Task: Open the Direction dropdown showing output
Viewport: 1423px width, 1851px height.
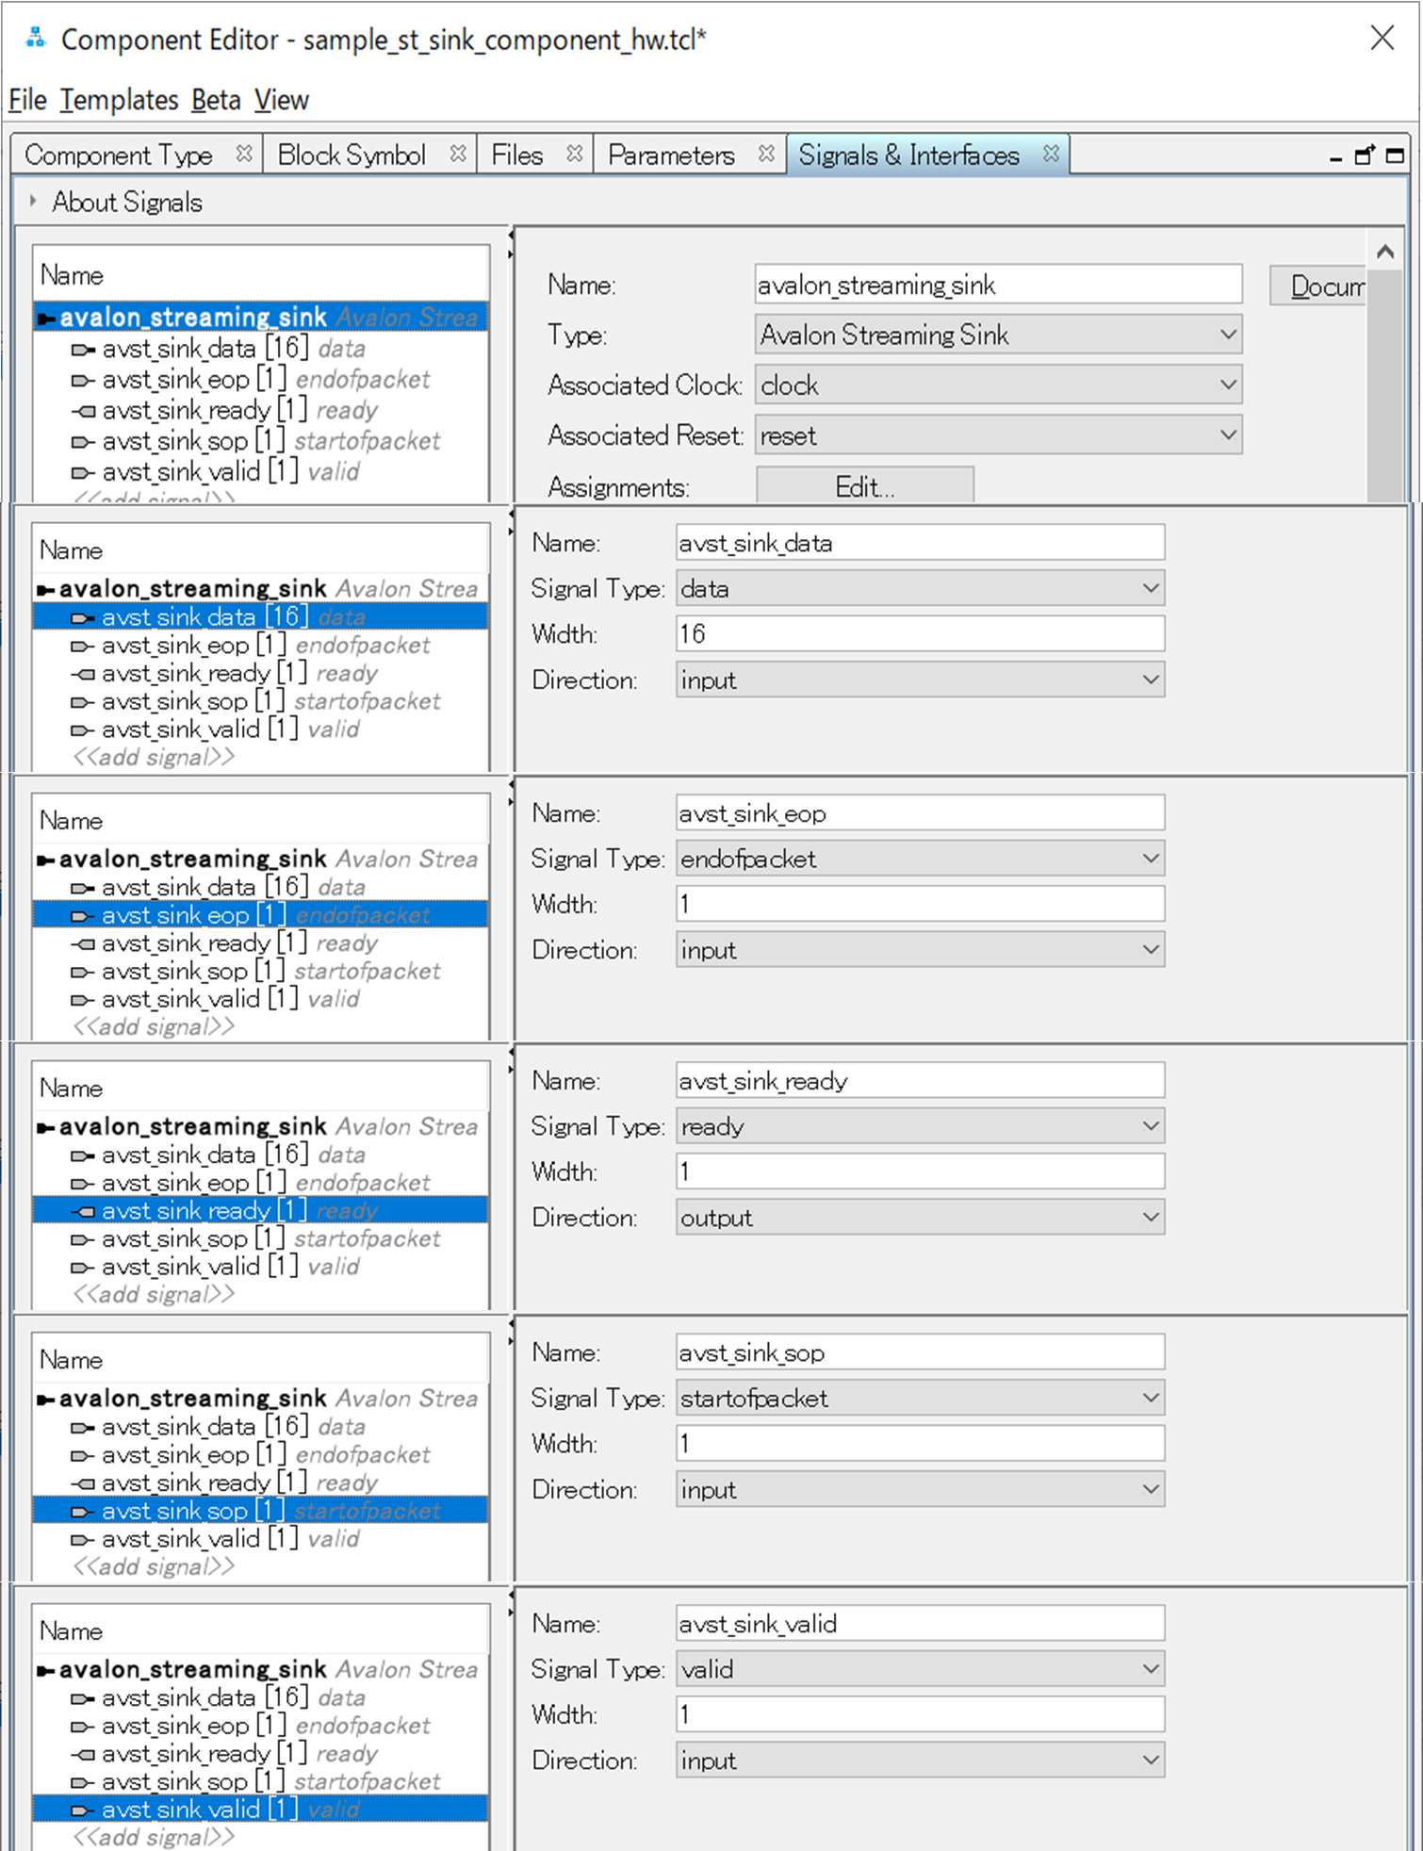Action: coord(919,1218)
